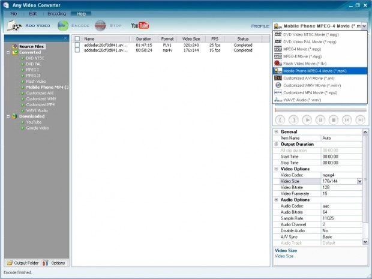Image resolution: width=372 pixels, height=279 pixels.
Task: Click the preview seek progress bar
Action: pyautogui.click(x=320, y=110)
